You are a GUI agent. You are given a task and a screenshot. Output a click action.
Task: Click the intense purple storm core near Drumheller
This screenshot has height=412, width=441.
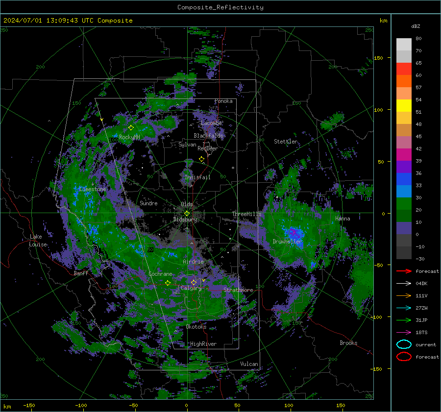click(x=294, y=233)
